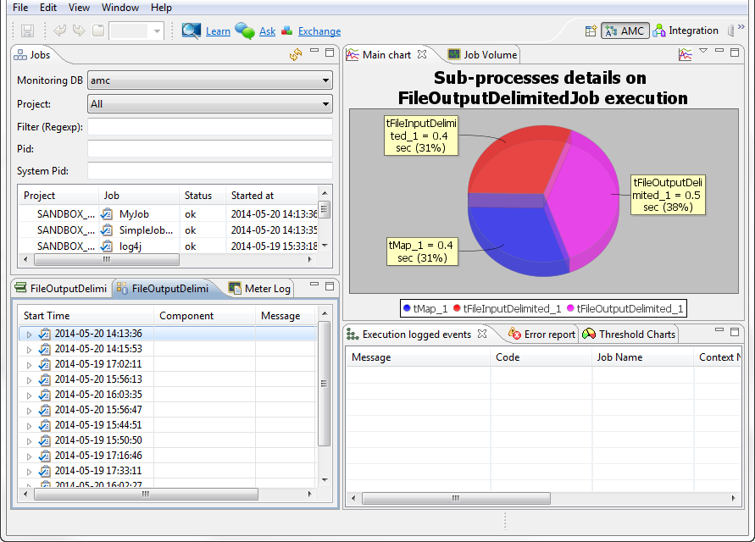Click the Save toolbar icon
This screenshot has height=542, width=755.
coord(27,31)
